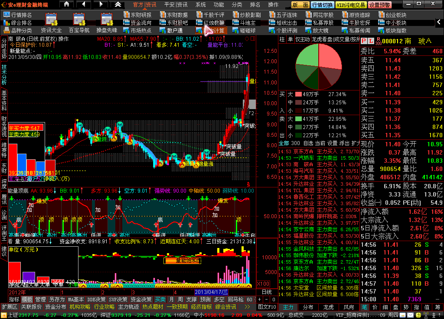Open the 排名 menu
The height and width of the screenshot is (319, 444).
click(255, 5)
